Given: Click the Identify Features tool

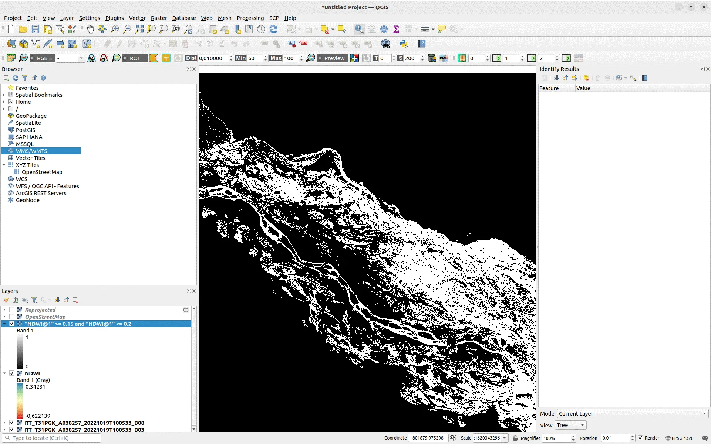Looking at the screenshot, I should click(x=359, y=29).
